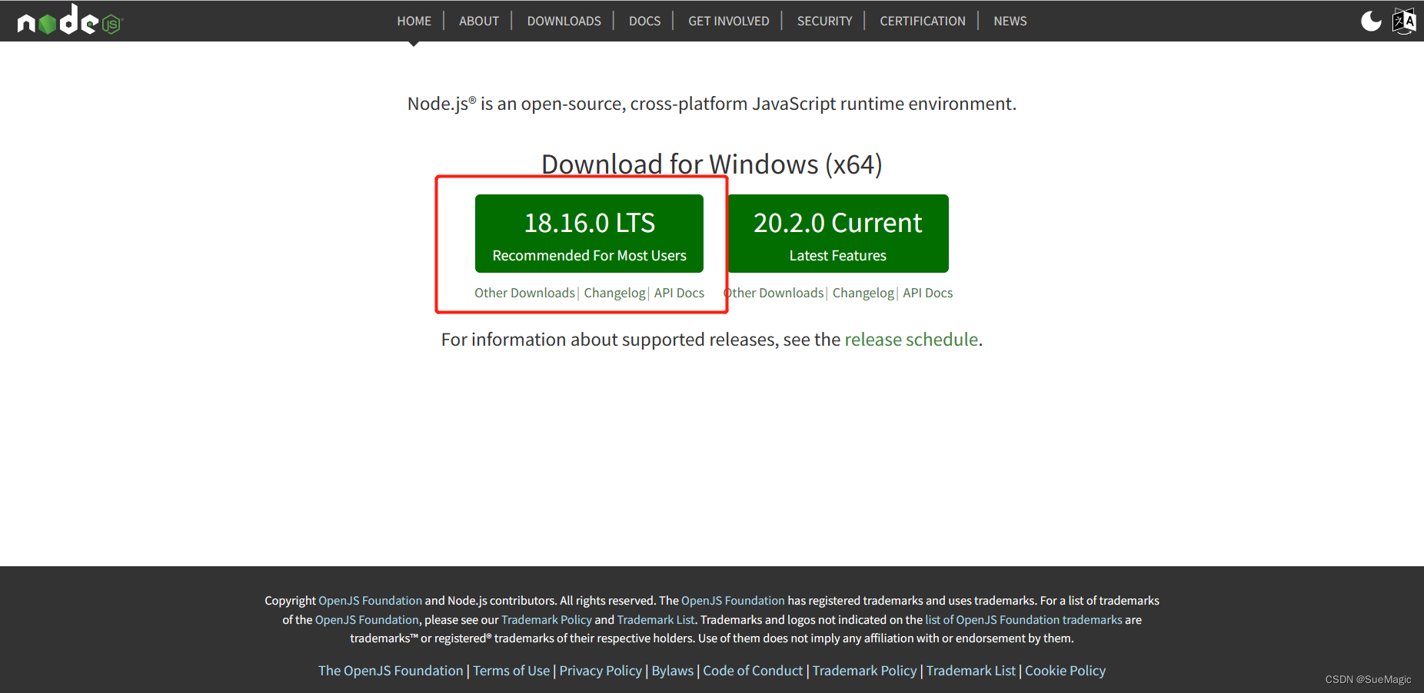Viewport: 1424px width, 693px height.
Task: Open the language translation icon
Action: tap(1404, 21)
